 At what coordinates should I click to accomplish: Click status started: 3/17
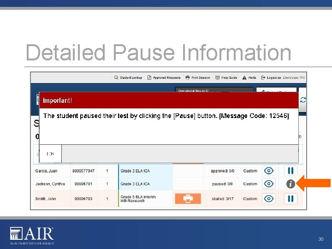click(x=223, y=199)
